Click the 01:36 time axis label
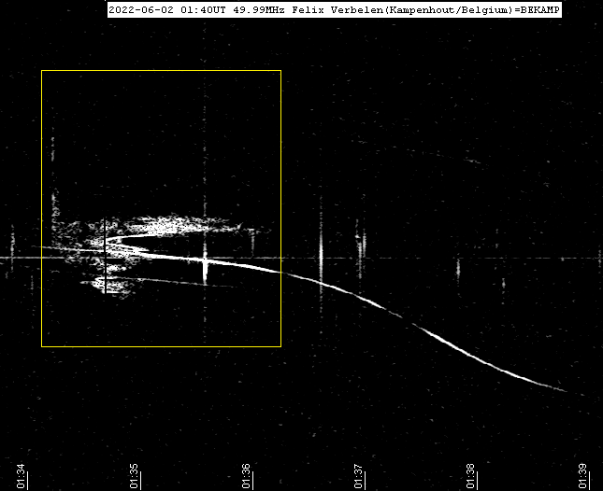 [x=246, y=476]
